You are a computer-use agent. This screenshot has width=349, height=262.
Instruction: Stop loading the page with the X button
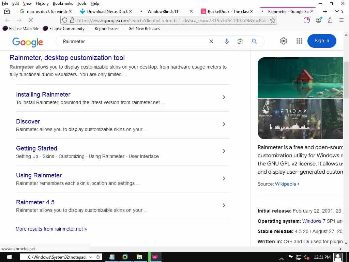[31, 20]
